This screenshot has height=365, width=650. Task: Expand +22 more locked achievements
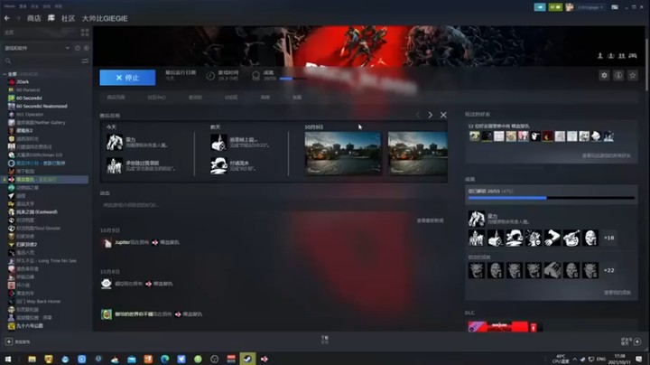[608, 270]
